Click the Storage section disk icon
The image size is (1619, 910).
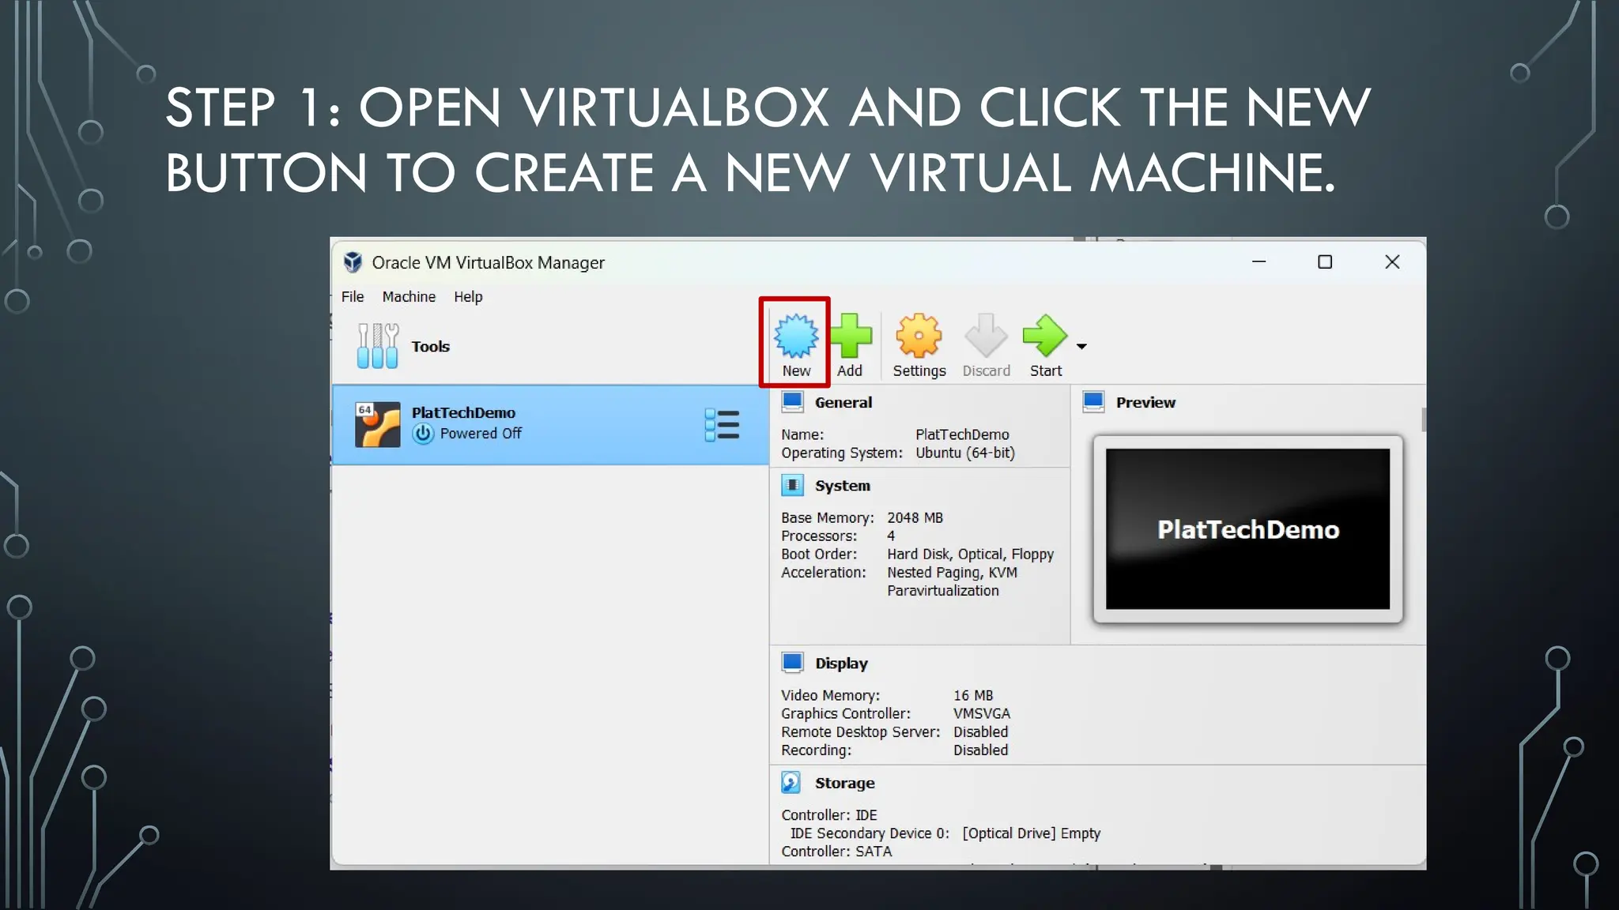point(791,782)
